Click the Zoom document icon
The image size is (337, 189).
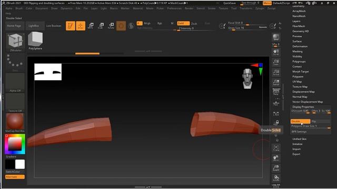click(x=276, y=62)
